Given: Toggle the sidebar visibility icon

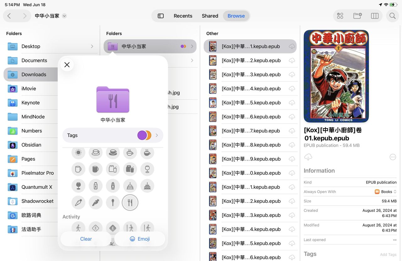Looking at the screenshot, I should [x=160, y=16].
